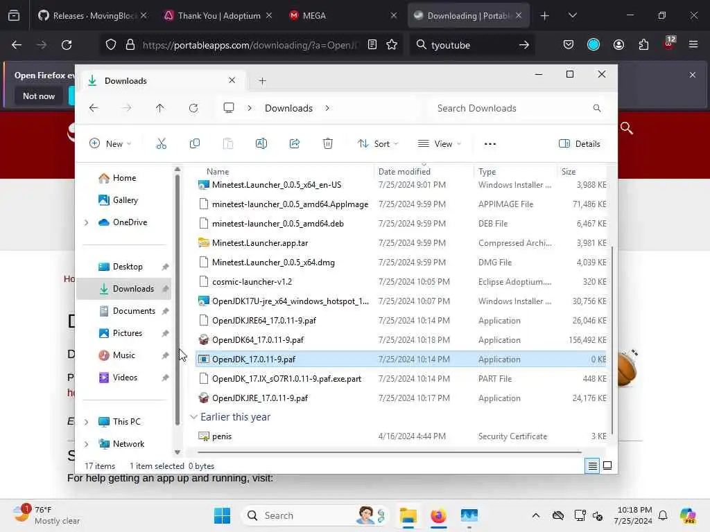Open a new Firefox tab
Viewport: 710px width, 532px height.
pos(545,16)
